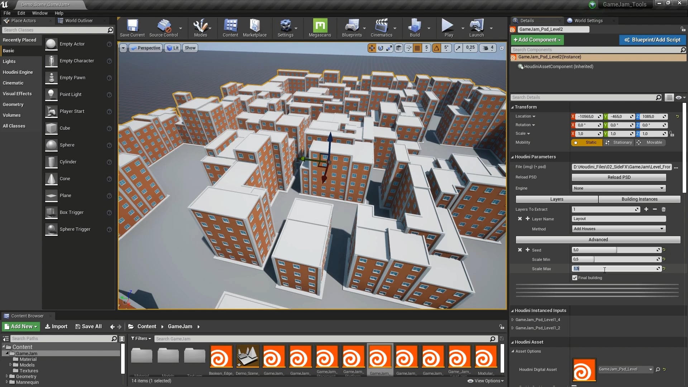Open the Engine dropdown menu
This screenshot has width=688, height=387.
[619, 188]
